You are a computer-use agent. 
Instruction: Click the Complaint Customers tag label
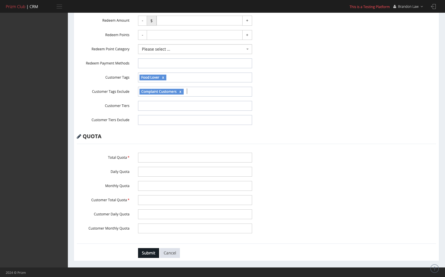159,92
